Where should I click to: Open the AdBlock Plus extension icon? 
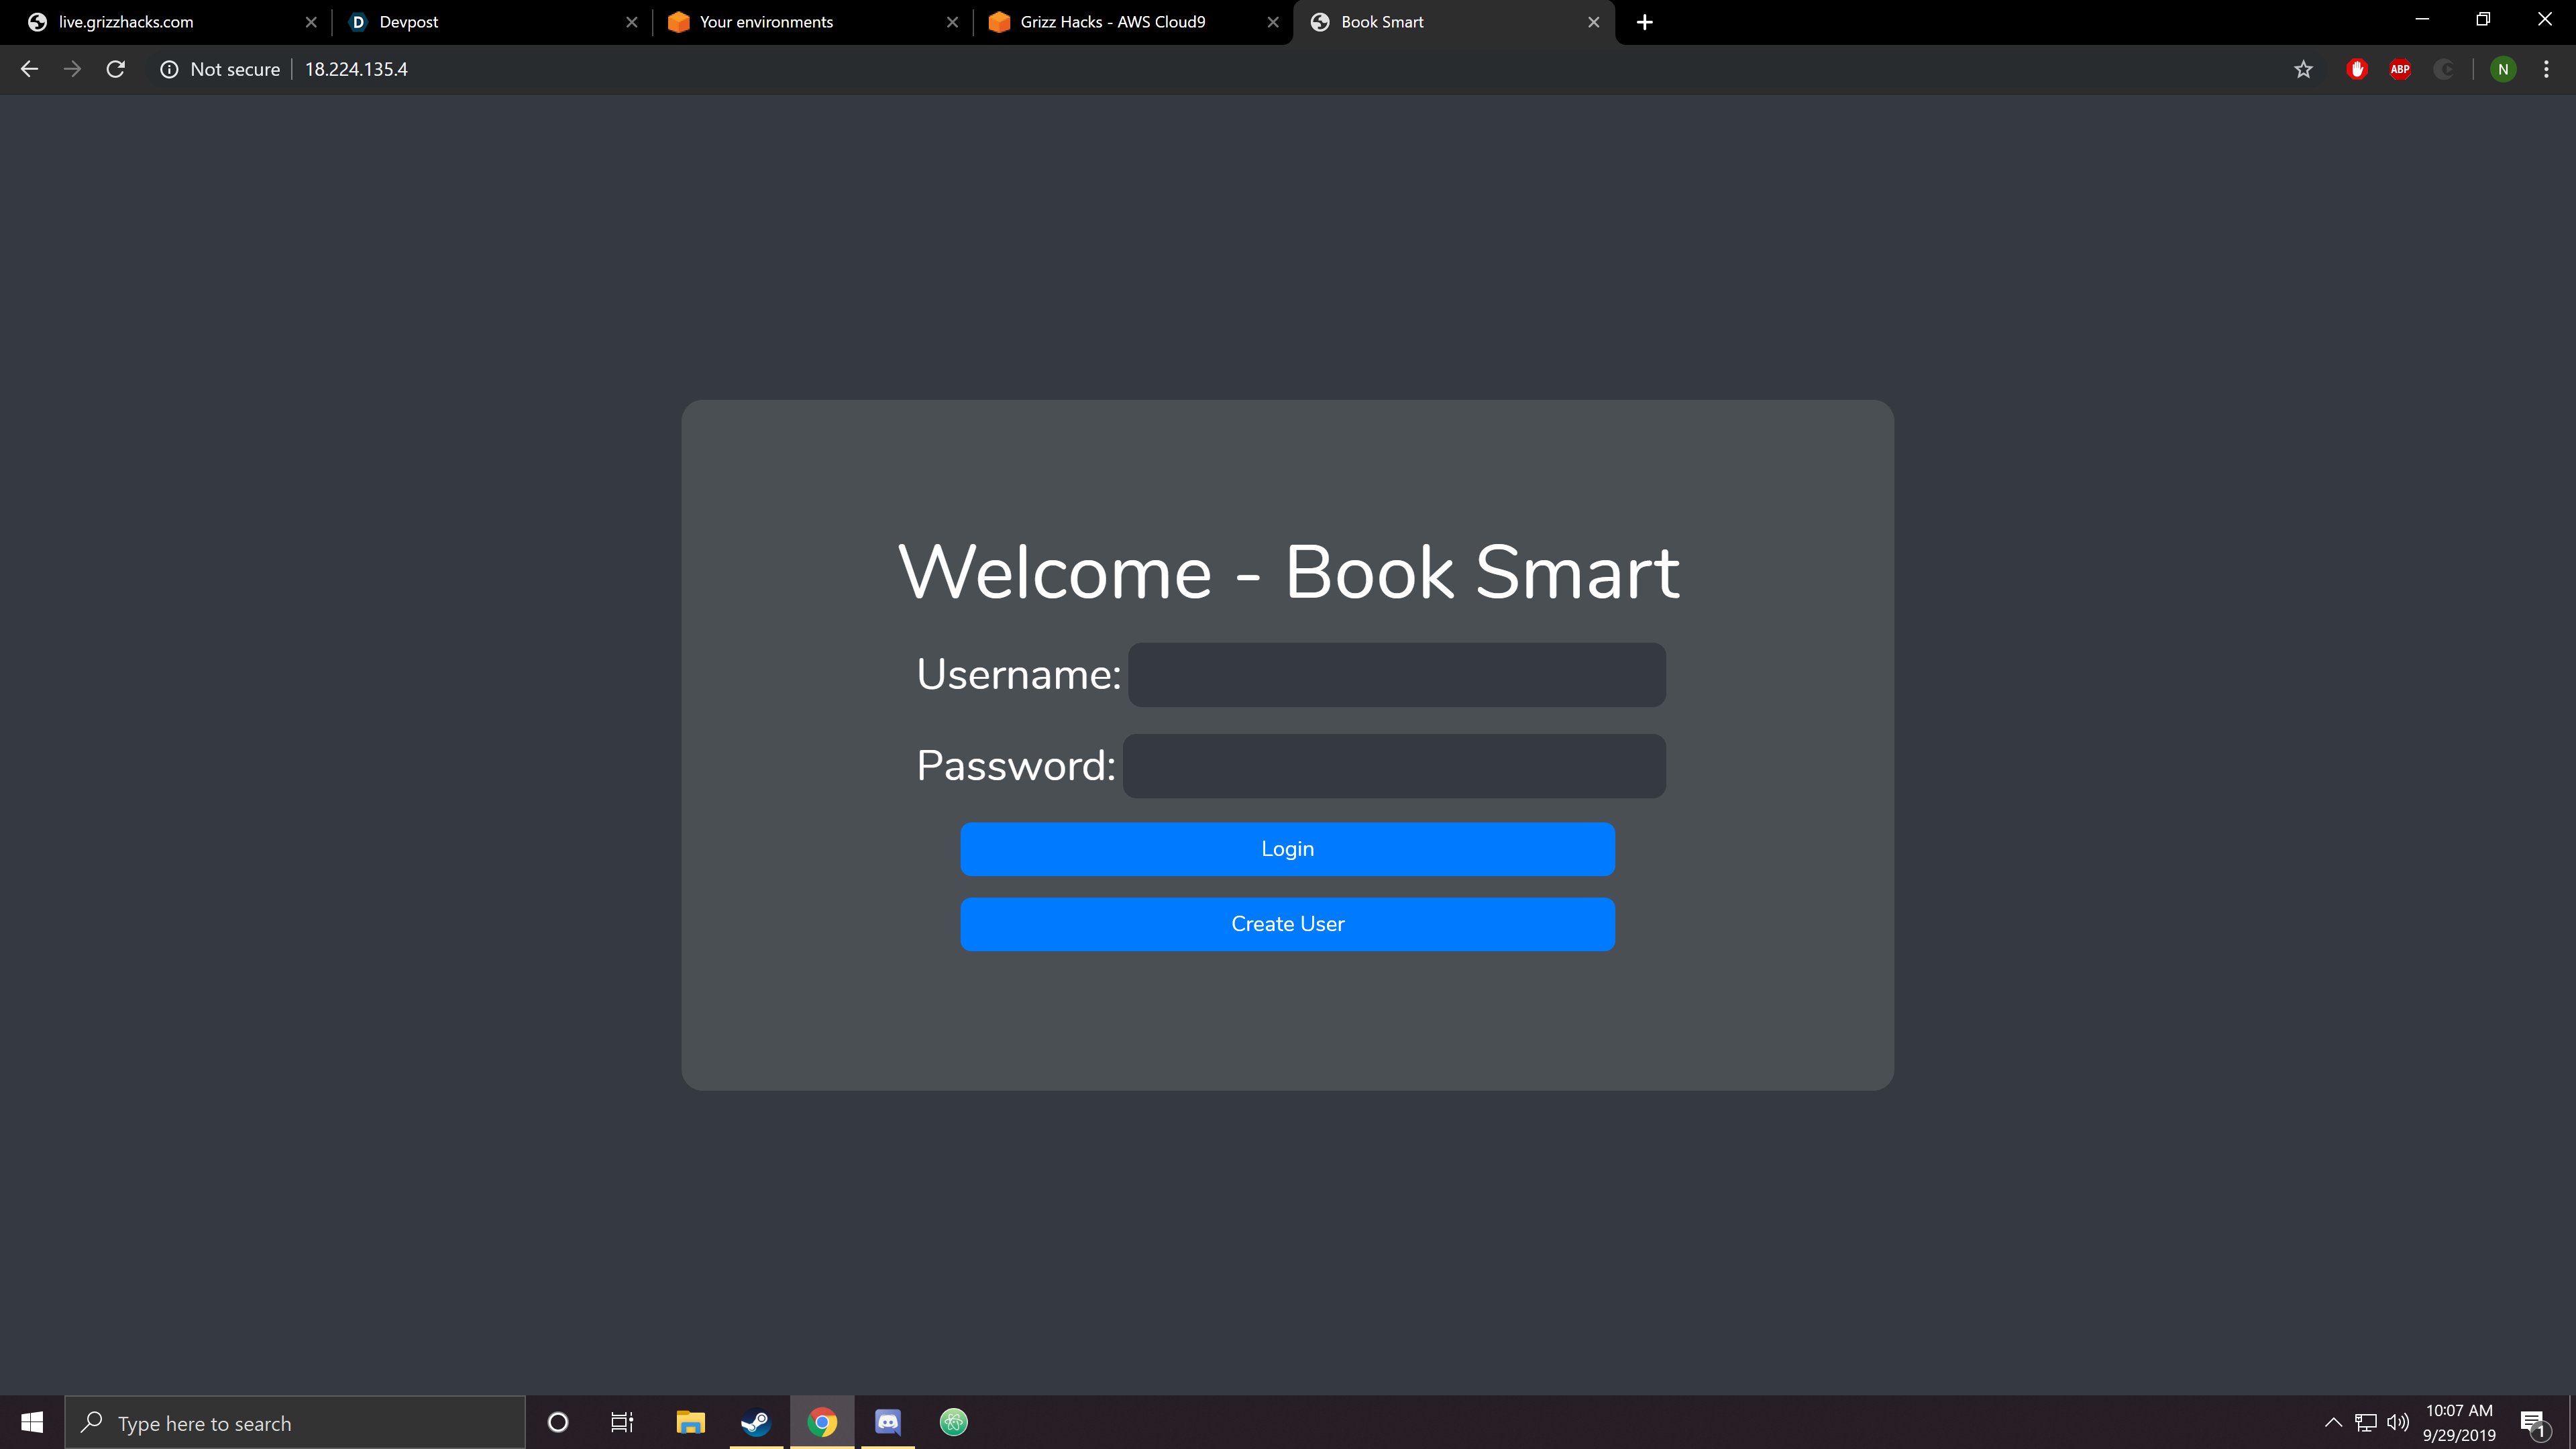point(2400,69)
